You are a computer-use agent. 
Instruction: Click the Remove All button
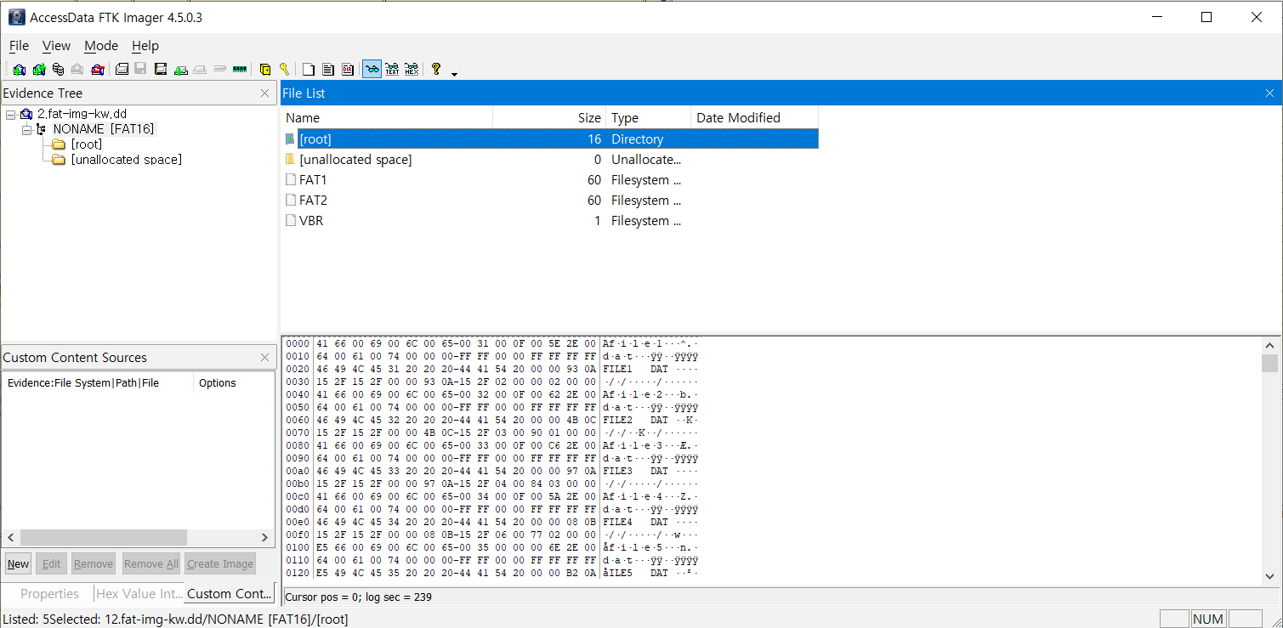pyautogui.click(x=150, y=563)
